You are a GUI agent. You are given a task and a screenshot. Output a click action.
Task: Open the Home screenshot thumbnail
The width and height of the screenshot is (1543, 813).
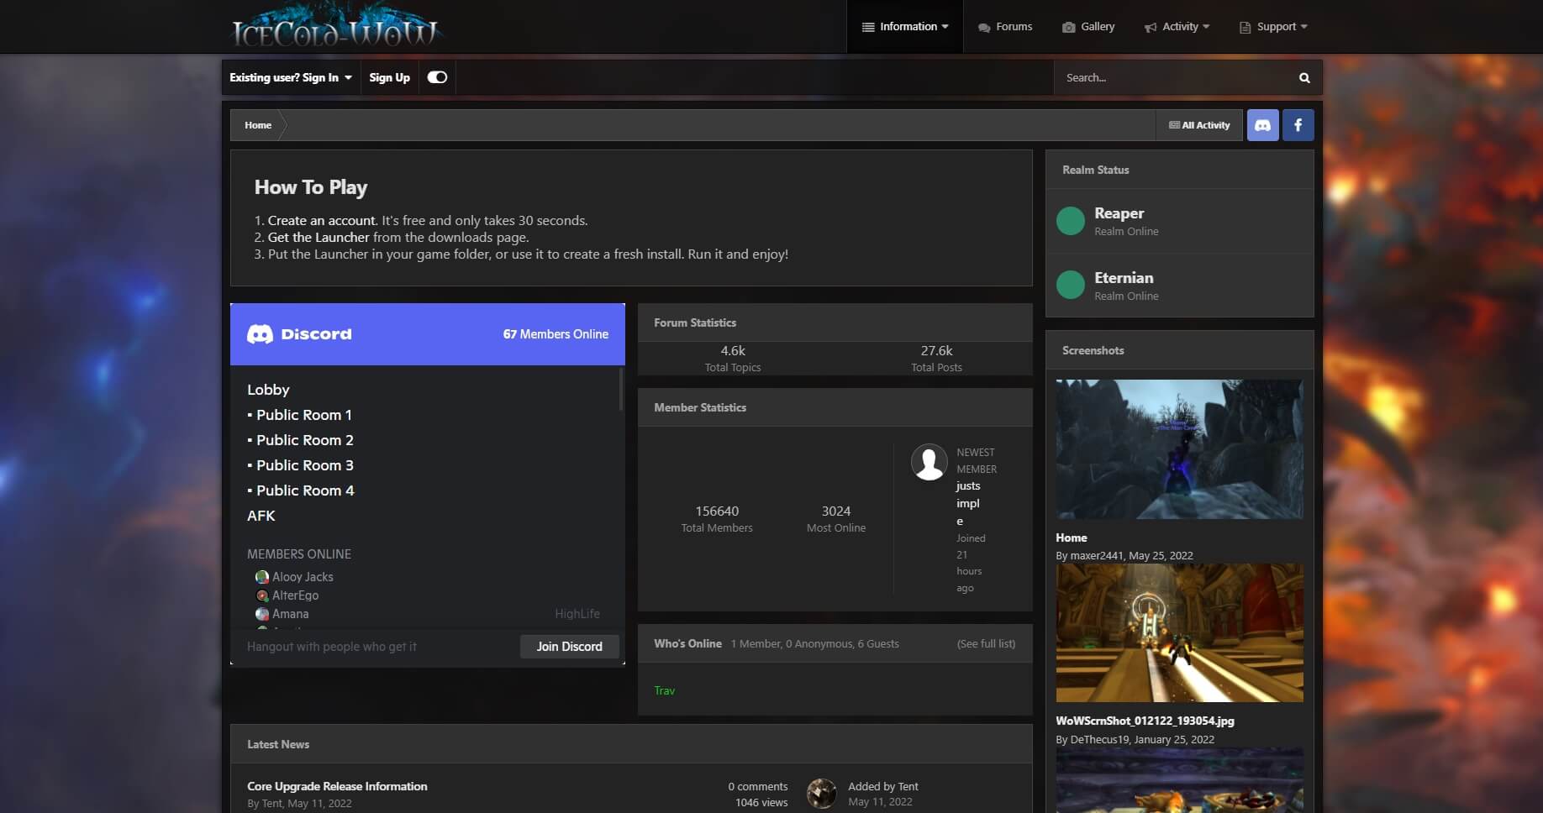[x=1179, y=449]
